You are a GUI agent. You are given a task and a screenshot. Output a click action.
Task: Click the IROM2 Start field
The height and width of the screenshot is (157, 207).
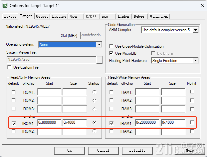49,132
